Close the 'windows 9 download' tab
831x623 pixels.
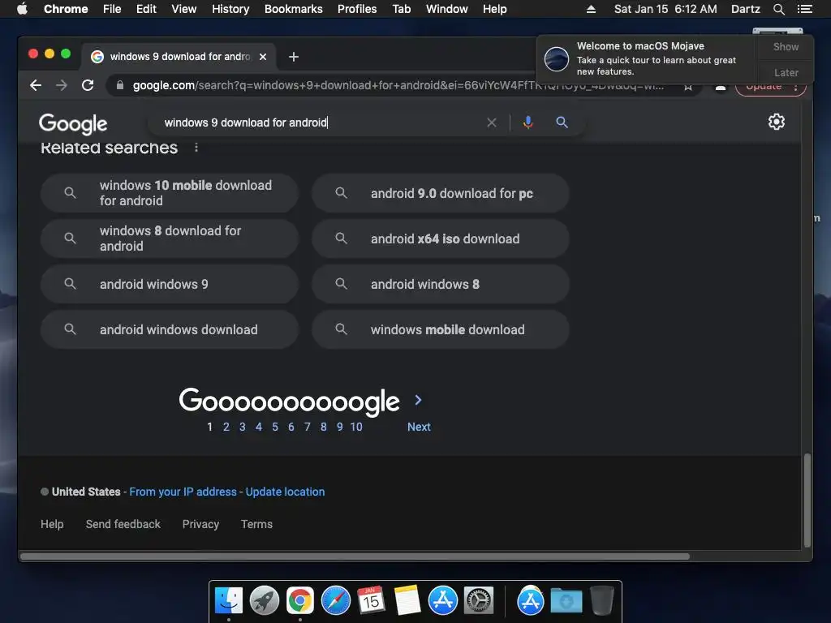[x=263, y=57]
